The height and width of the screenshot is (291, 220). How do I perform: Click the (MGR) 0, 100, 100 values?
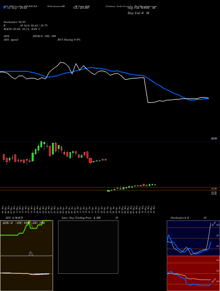tap(44, 36)
